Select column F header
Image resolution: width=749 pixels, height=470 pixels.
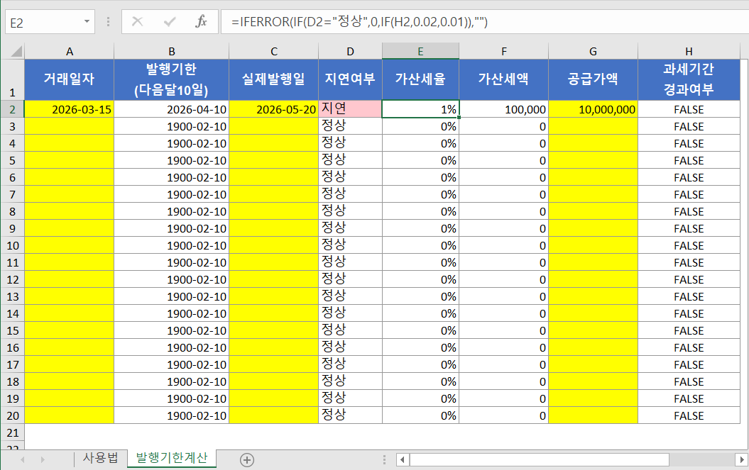(x=503, y=51)
